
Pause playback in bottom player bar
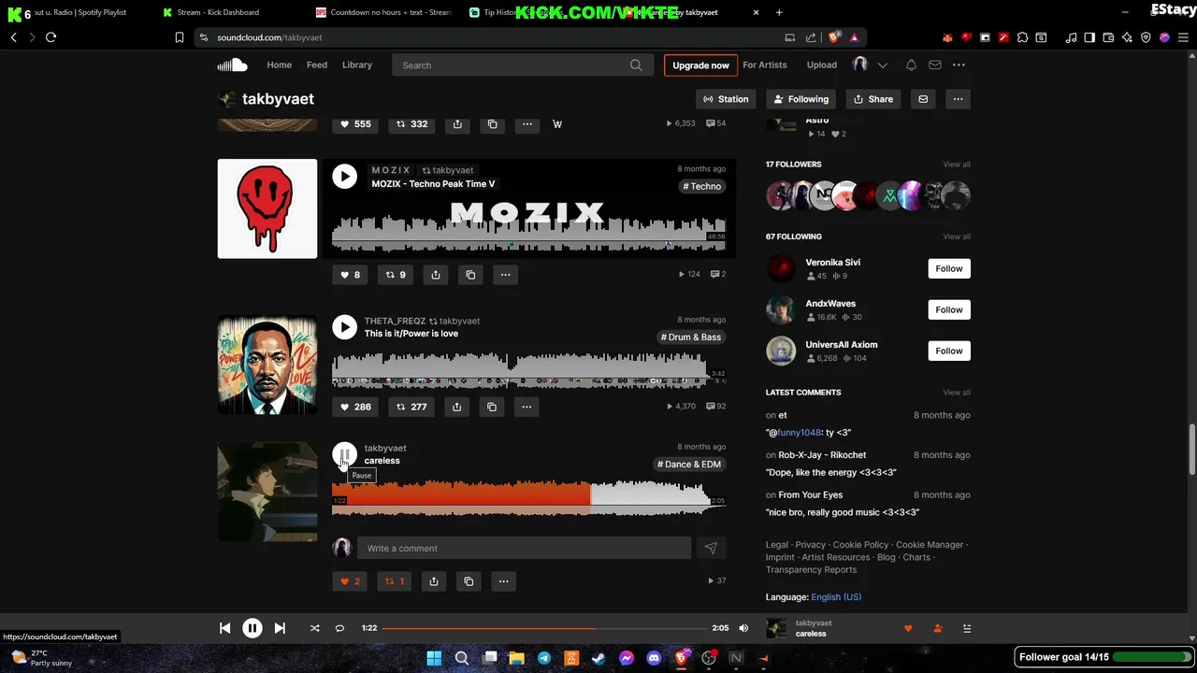click(252, 628)
